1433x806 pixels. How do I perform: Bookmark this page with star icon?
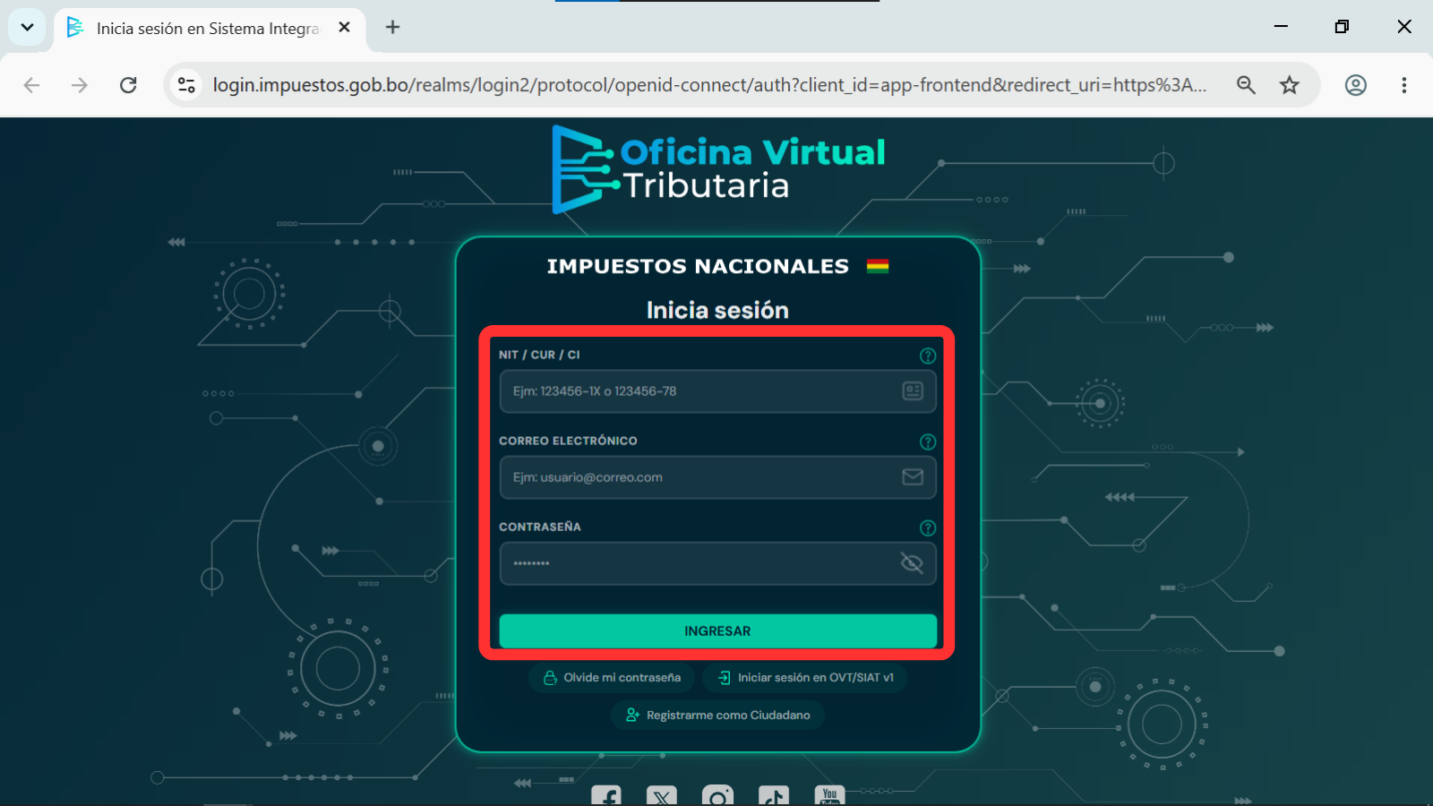point(1289,85)
